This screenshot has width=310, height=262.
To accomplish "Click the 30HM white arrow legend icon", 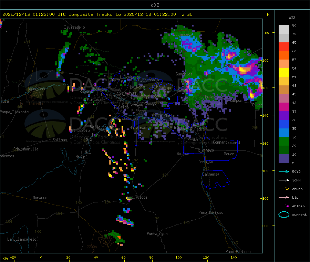I will tap(284, 180).
